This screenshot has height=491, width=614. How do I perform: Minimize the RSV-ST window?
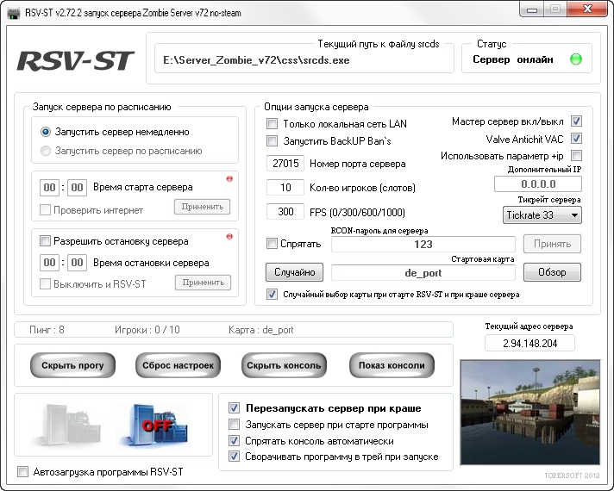coord(532,9)
